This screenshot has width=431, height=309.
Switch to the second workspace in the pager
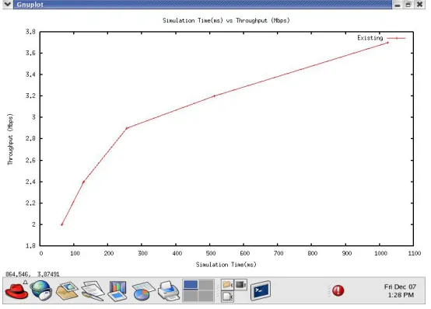206,285
